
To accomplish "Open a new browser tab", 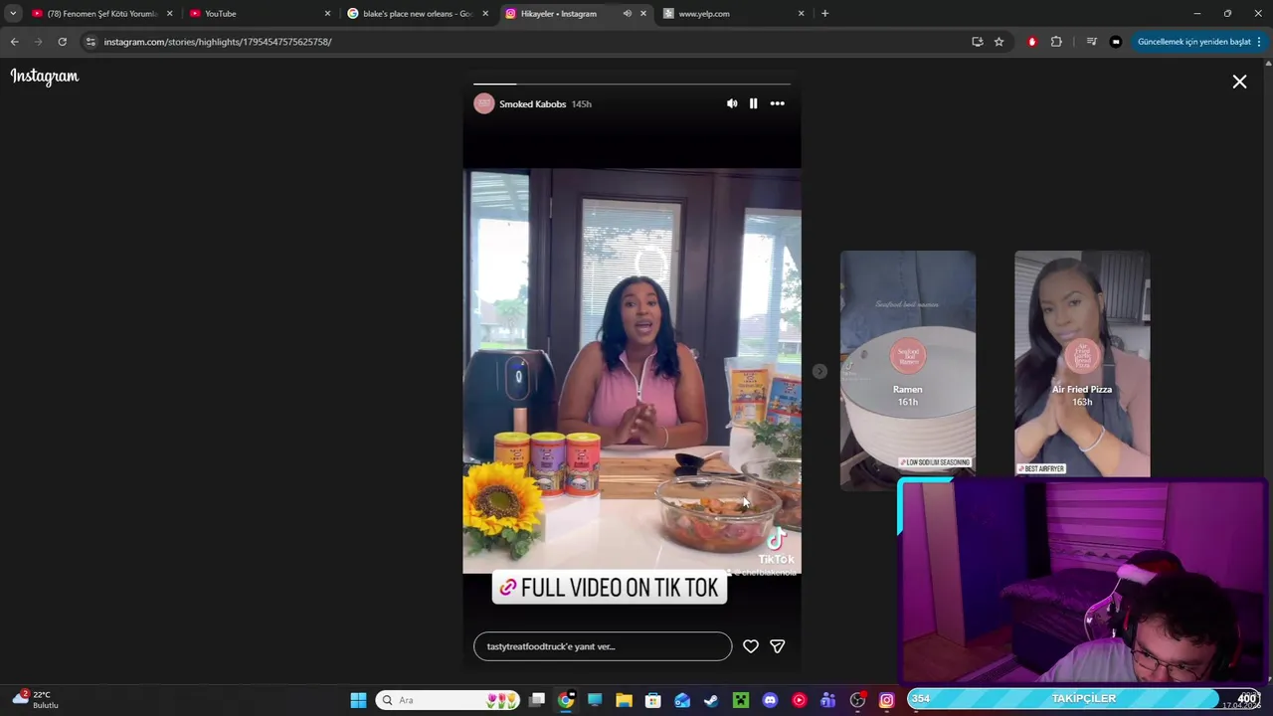I will [x=824, y=14].
